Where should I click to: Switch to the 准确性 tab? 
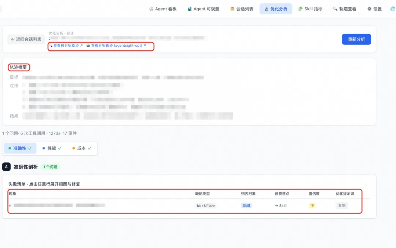[x=20, y=148]
